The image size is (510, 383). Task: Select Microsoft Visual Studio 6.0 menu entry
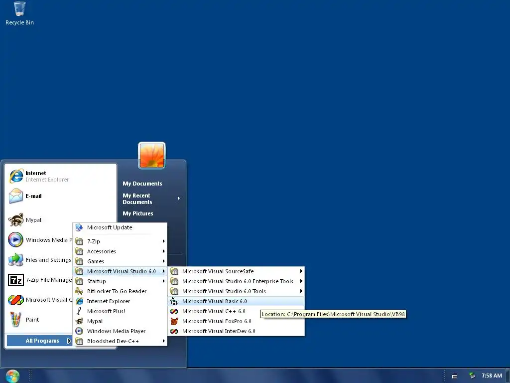[x=120, y=271]
